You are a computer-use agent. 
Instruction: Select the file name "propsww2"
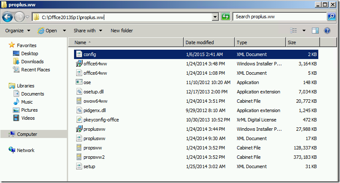pos(94,157)
